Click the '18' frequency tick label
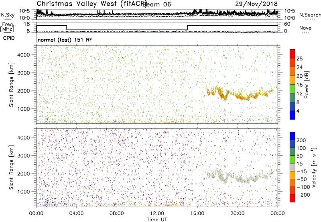Image resolution: width=321 pixels, height=222 pixels. coord(26,24)
